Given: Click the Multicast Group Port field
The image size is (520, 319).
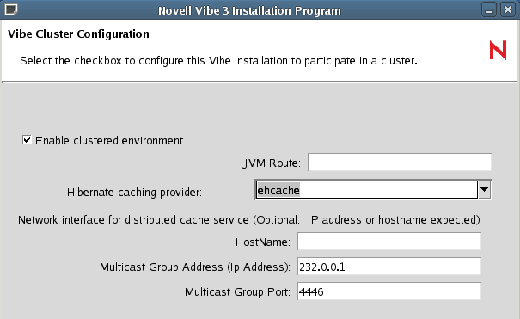Looking at the screenshot, I should pos(389,291).
